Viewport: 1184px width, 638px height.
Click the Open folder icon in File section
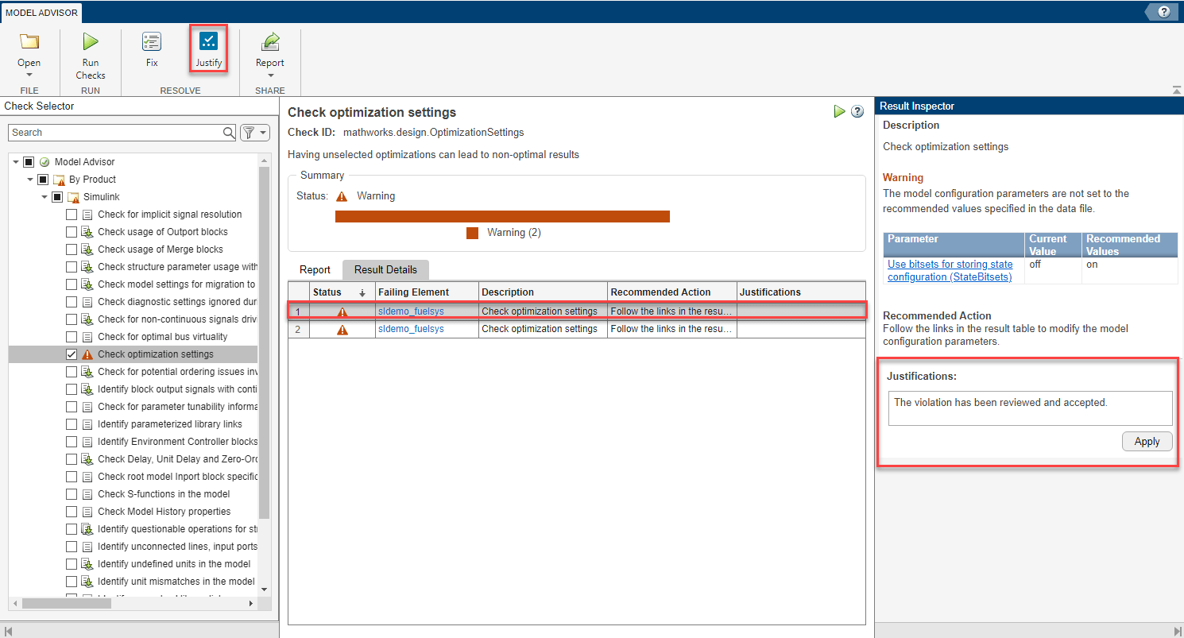(x=29, y=42)
